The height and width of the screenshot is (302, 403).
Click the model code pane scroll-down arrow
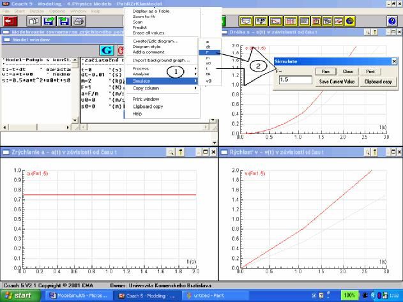(75, 120)
